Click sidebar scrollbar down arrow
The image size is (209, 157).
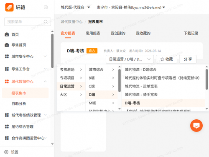coord(52,144)
